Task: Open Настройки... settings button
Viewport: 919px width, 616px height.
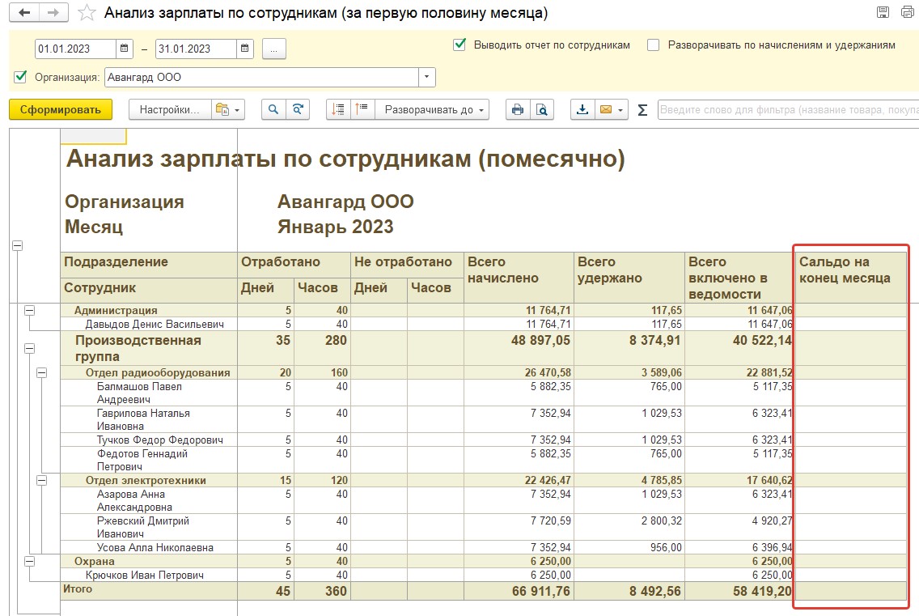Action: (x=169, y=110)
